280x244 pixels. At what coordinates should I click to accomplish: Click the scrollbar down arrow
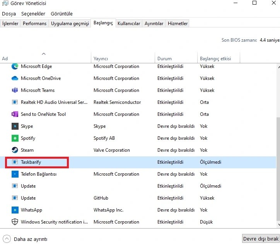[x=278, y=224]
